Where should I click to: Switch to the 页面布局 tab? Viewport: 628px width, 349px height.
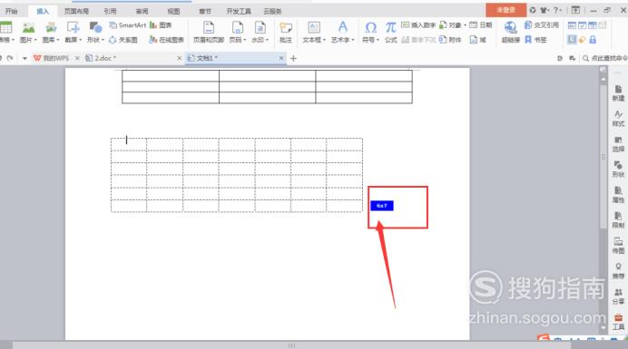point(76,11)
